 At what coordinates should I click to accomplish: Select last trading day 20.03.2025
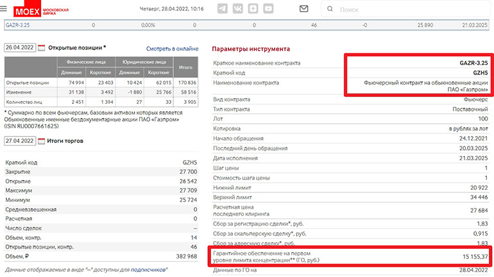pos(473,148)
